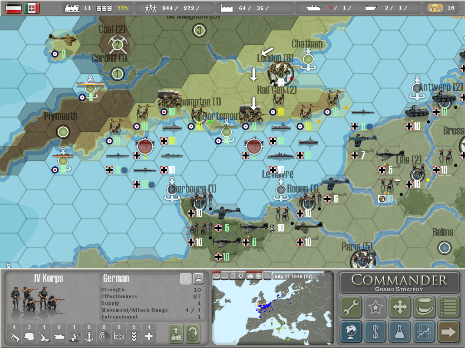
Task: Click the magnifying glass on minimap
Action: click(267, 275)
